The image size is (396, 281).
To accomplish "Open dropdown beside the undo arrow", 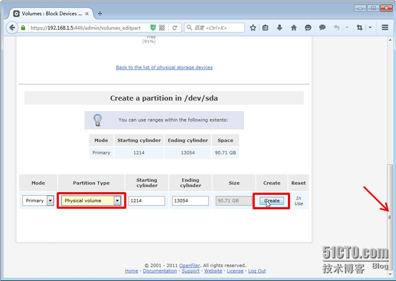I will [347, 27].
